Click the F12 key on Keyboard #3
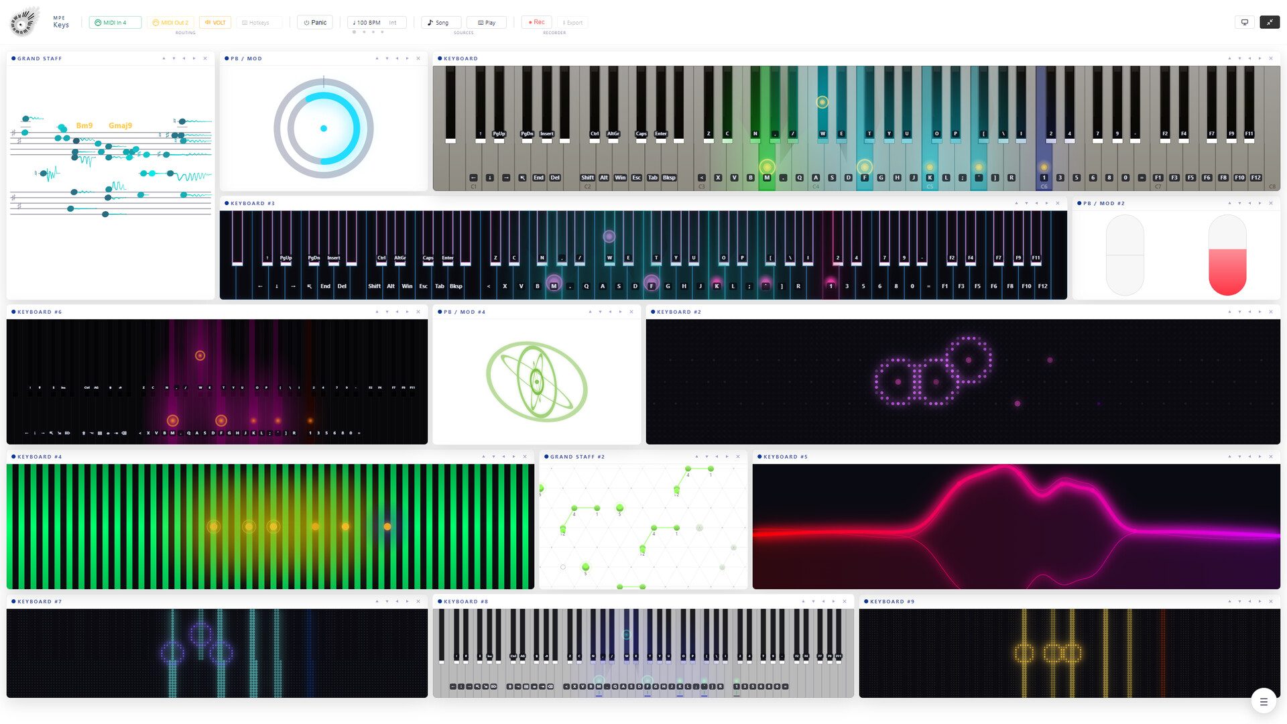 (x=1043, y=286)
